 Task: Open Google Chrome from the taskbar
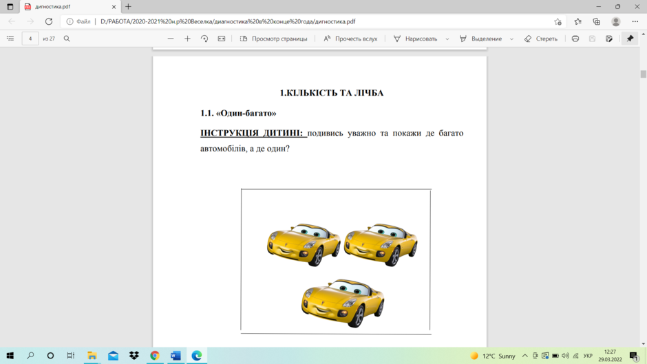click(155, 355)
